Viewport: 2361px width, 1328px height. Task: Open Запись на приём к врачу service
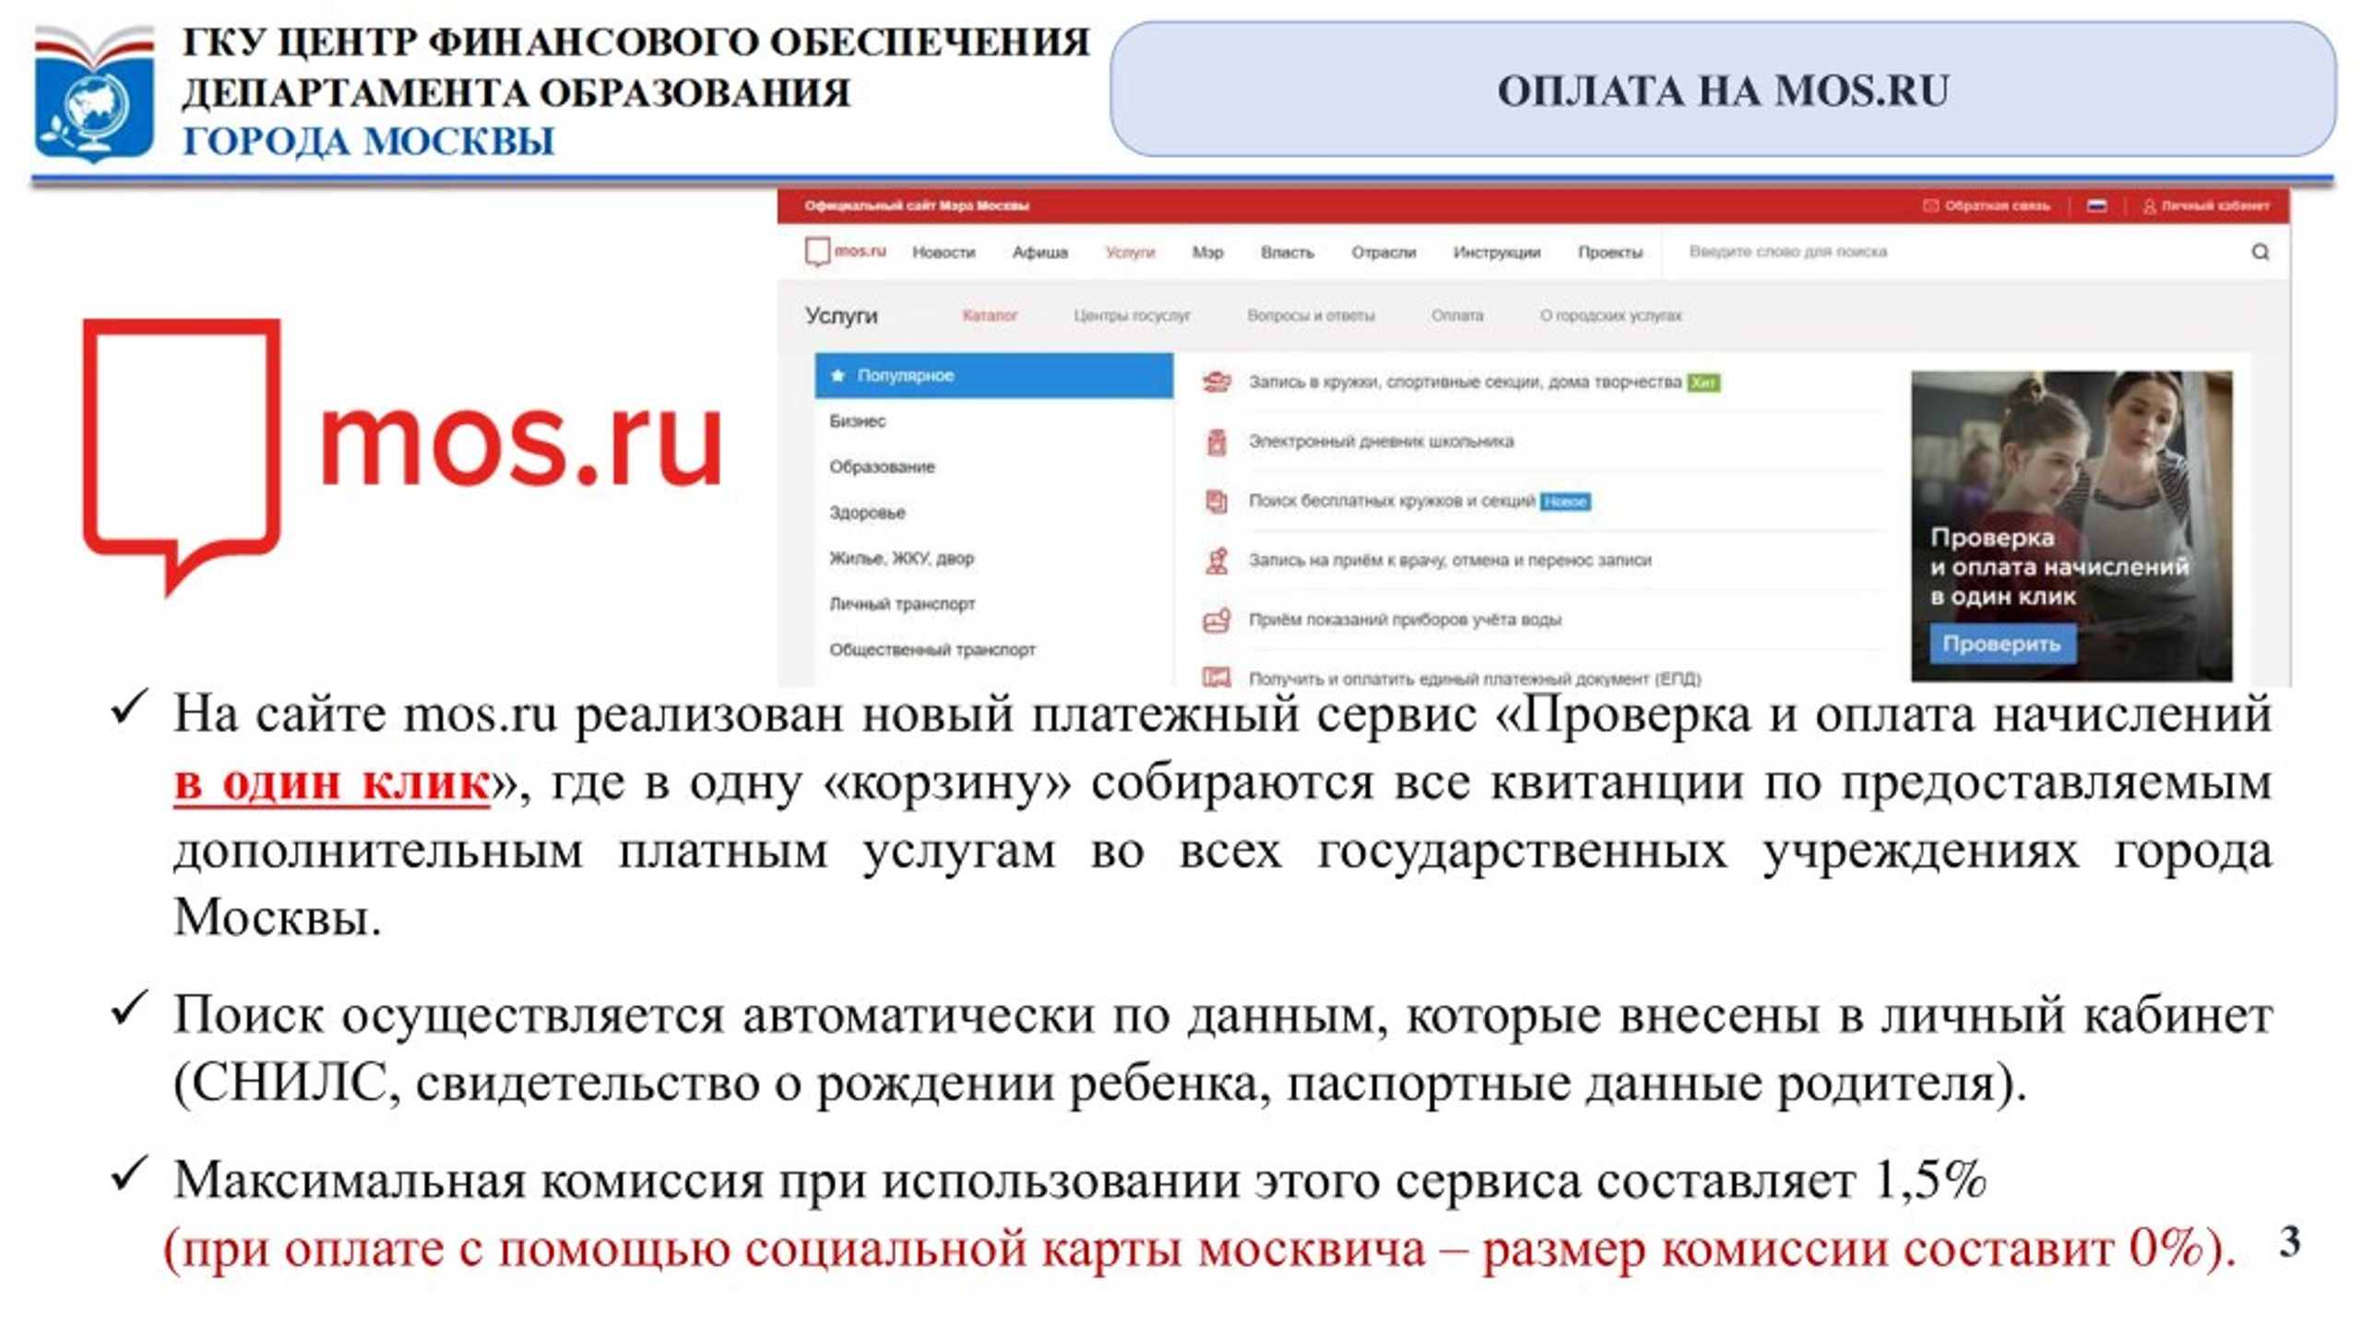point(1449,560)
